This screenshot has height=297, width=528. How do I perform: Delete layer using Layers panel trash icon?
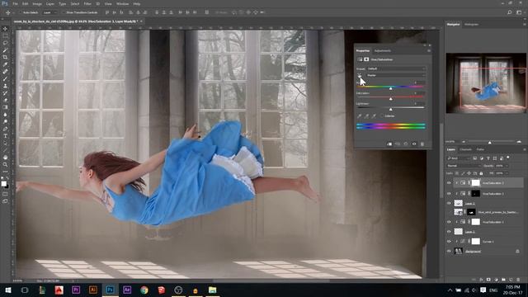tap(518, 280)
